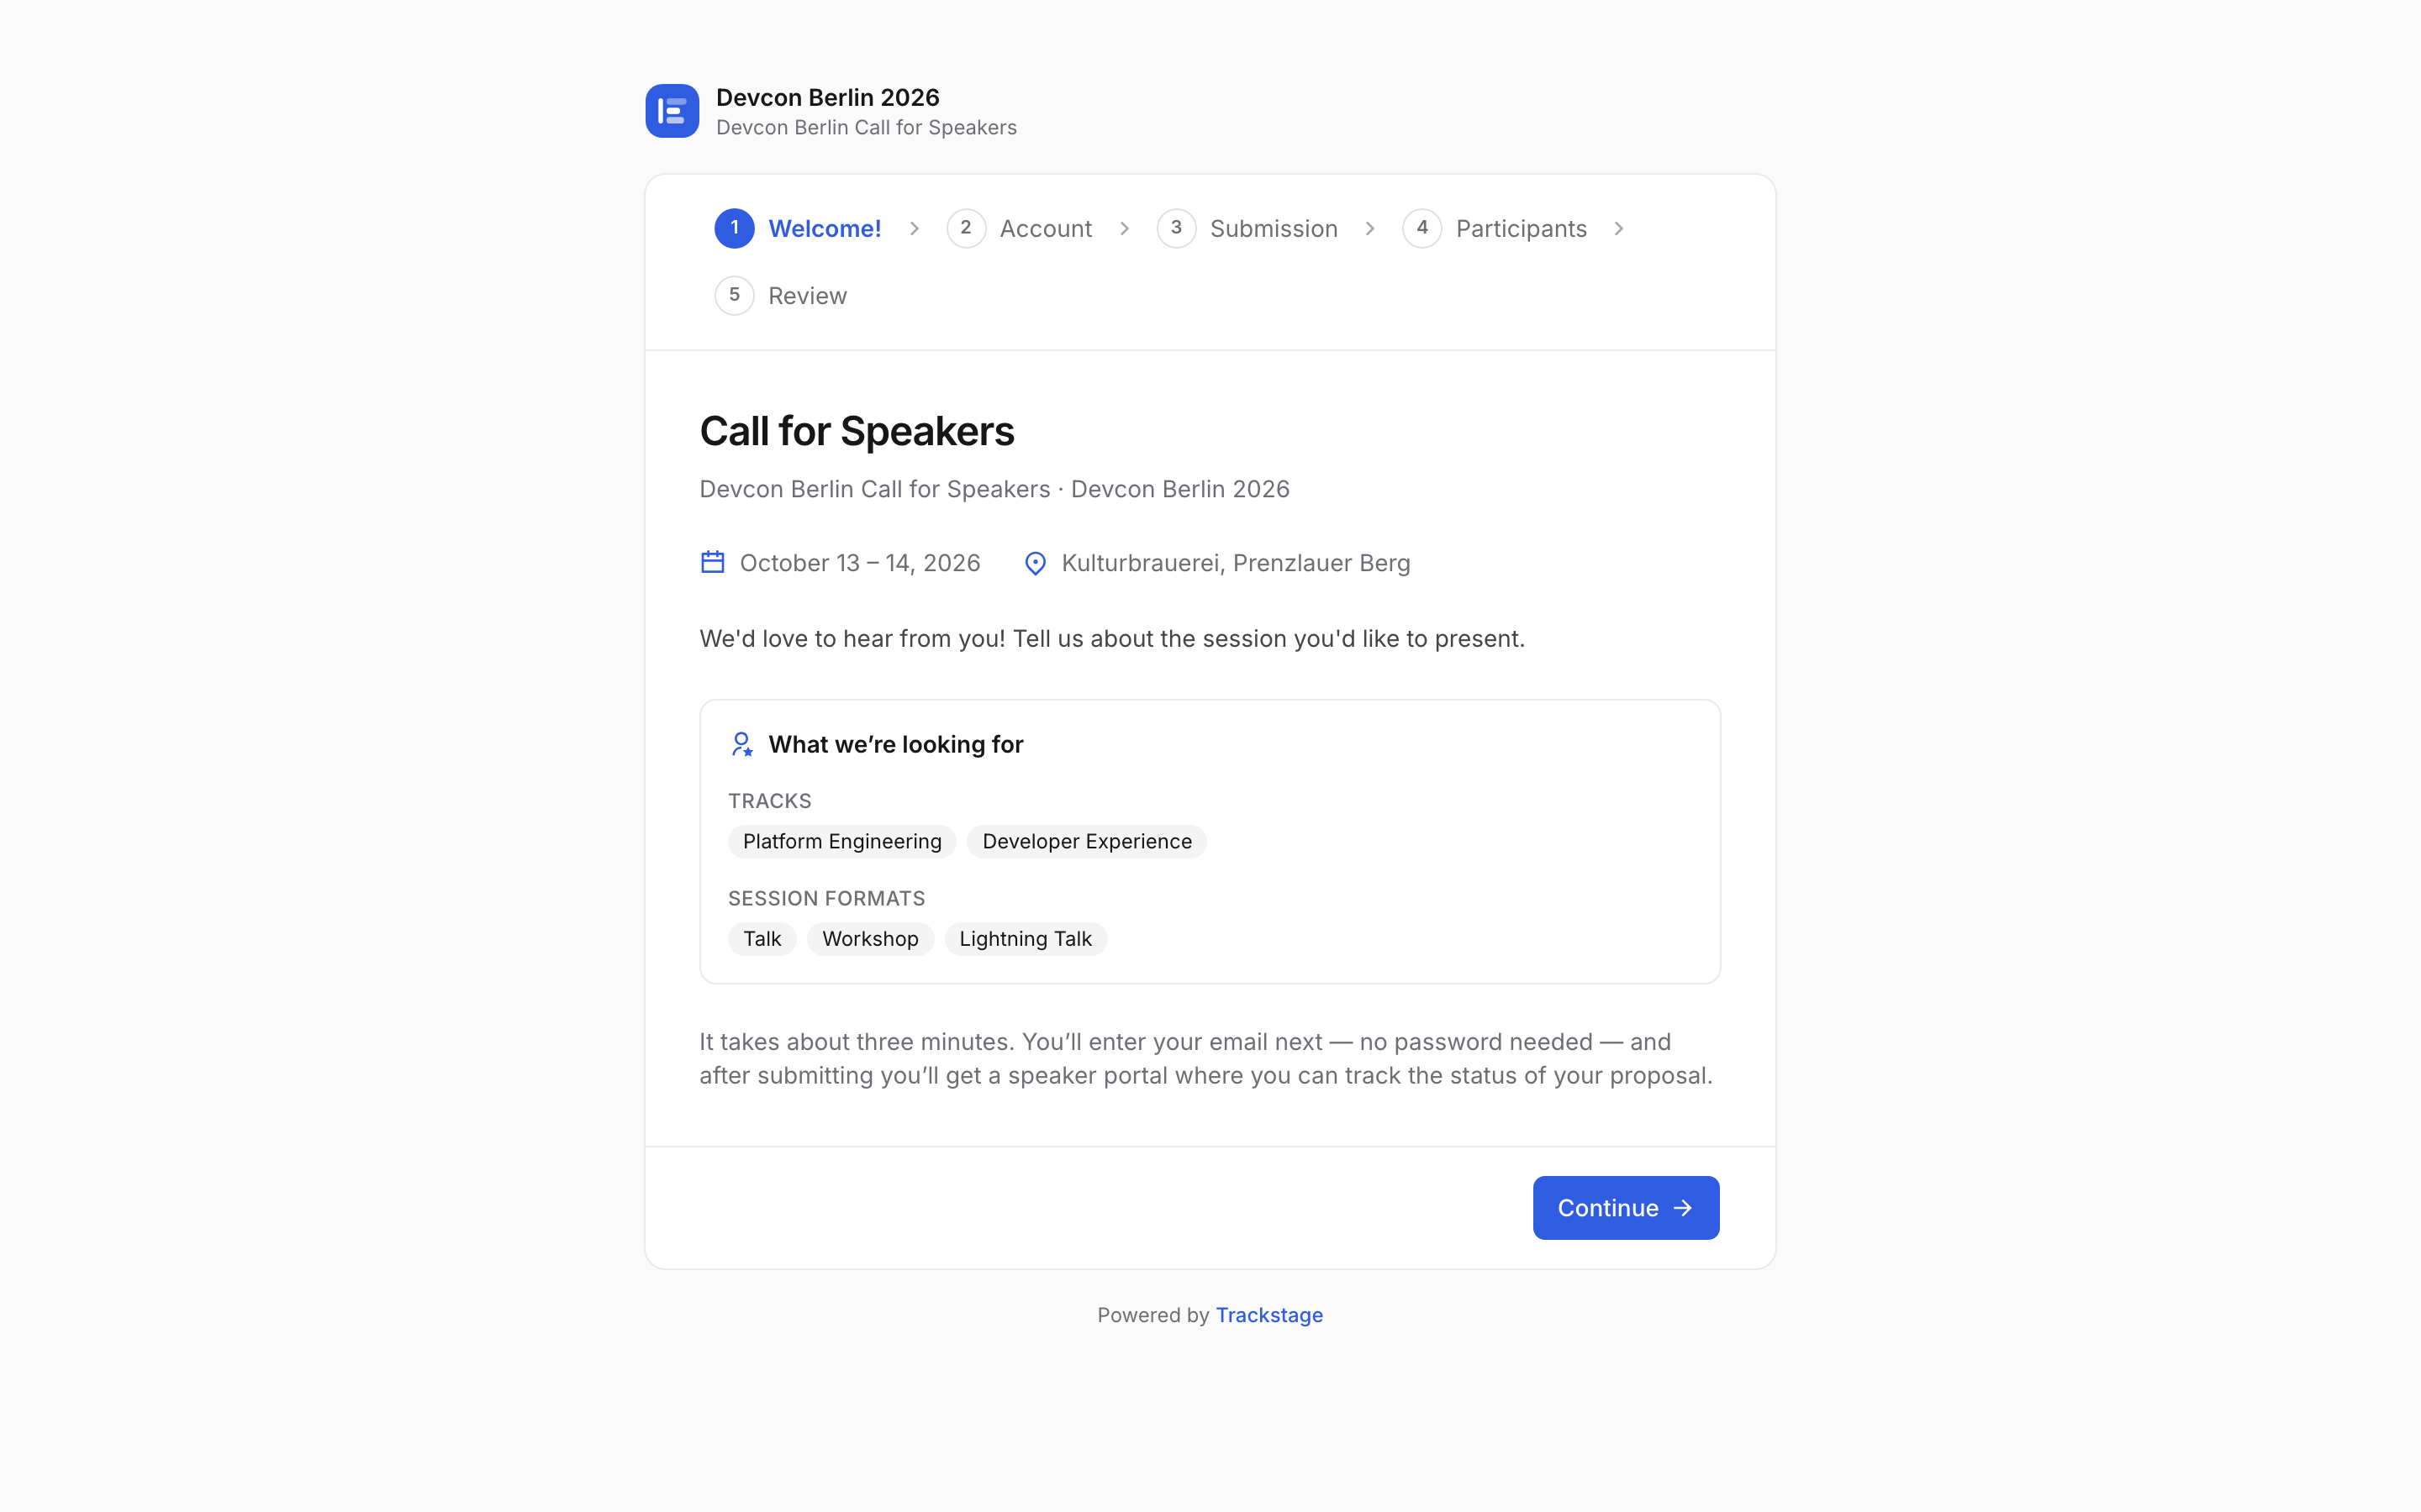Click the step 5 circle badge

coord(735,295)
